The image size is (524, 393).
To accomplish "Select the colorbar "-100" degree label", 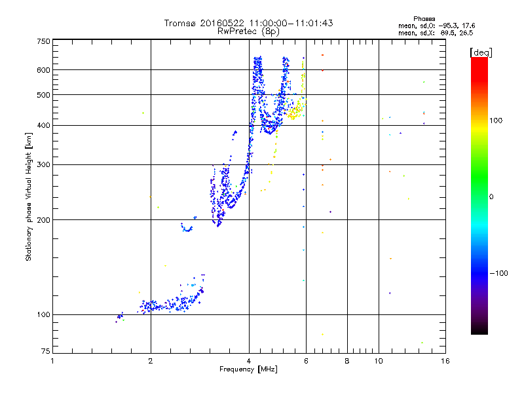I will click(499, 273).
